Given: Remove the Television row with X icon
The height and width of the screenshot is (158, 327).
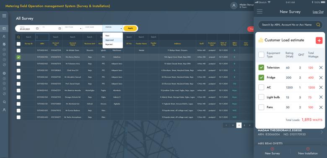Looking at the screenshot, I should [x=321, y=68].
